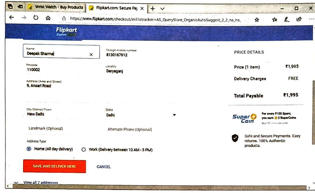This screenshot has height=193, width=315.
Task: Select Work (Delivery between 10 AM - 5 PM) radio
Action: pos(84,150)
